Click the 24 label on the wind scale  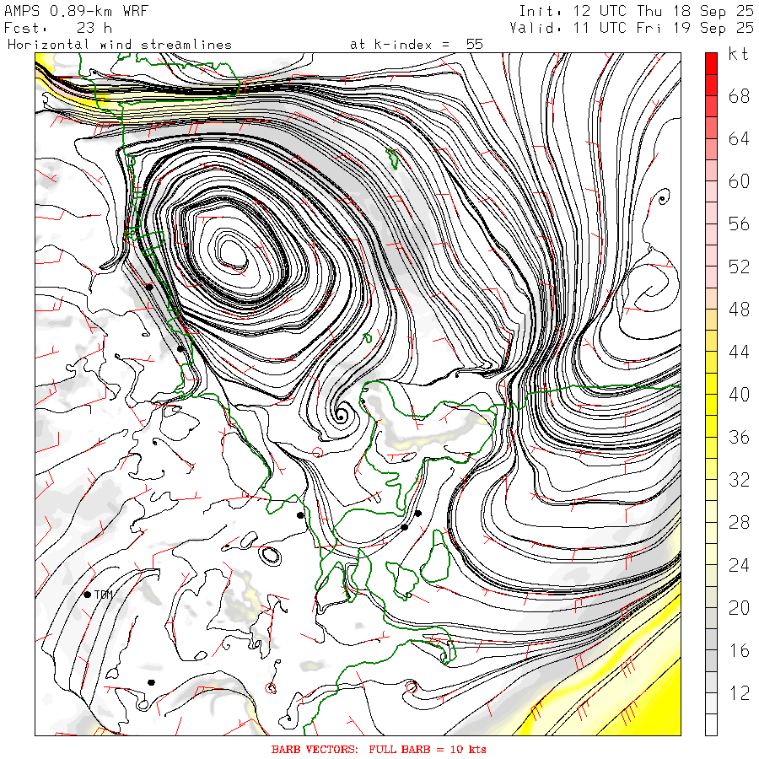coord(739,565)
